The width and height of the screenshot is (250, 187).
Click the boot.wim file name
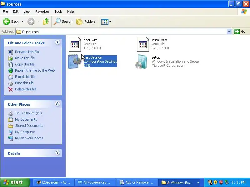[90, 40]
